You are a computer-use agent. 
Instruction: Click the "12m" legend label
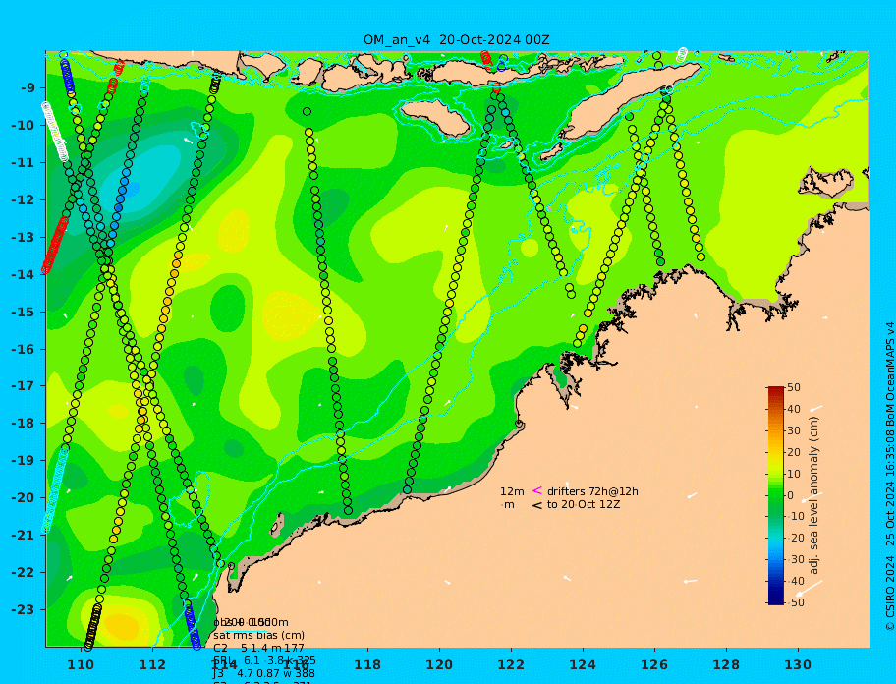(x=512, y=491)
